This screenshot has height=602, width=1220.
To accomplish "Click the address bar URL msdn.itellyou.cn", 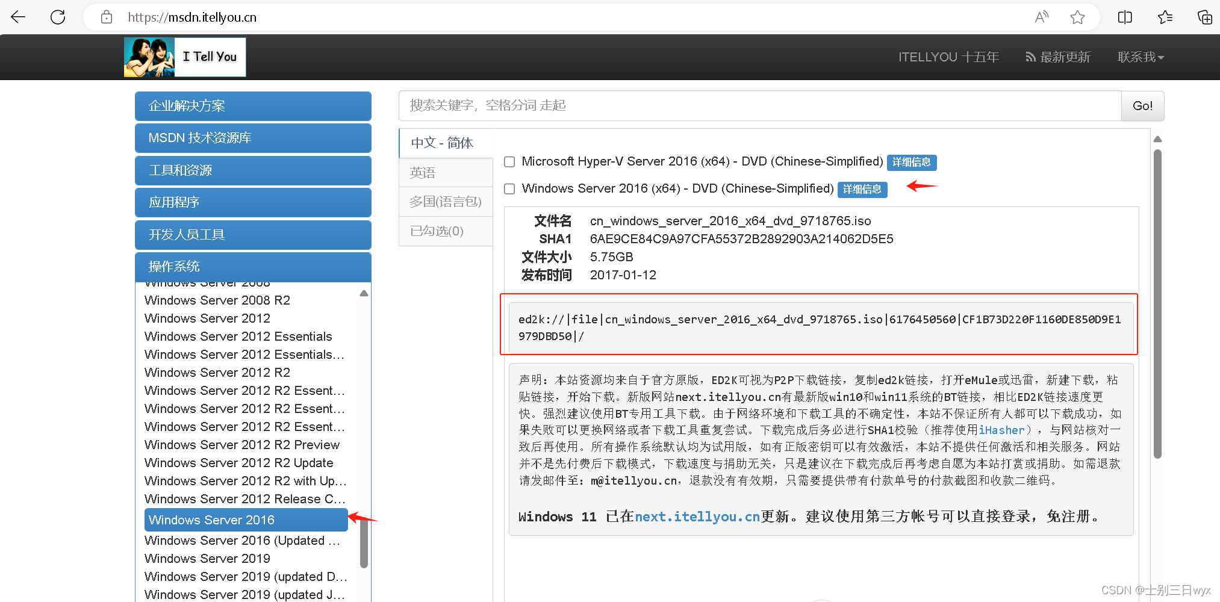I will click(x=192, y=17).
